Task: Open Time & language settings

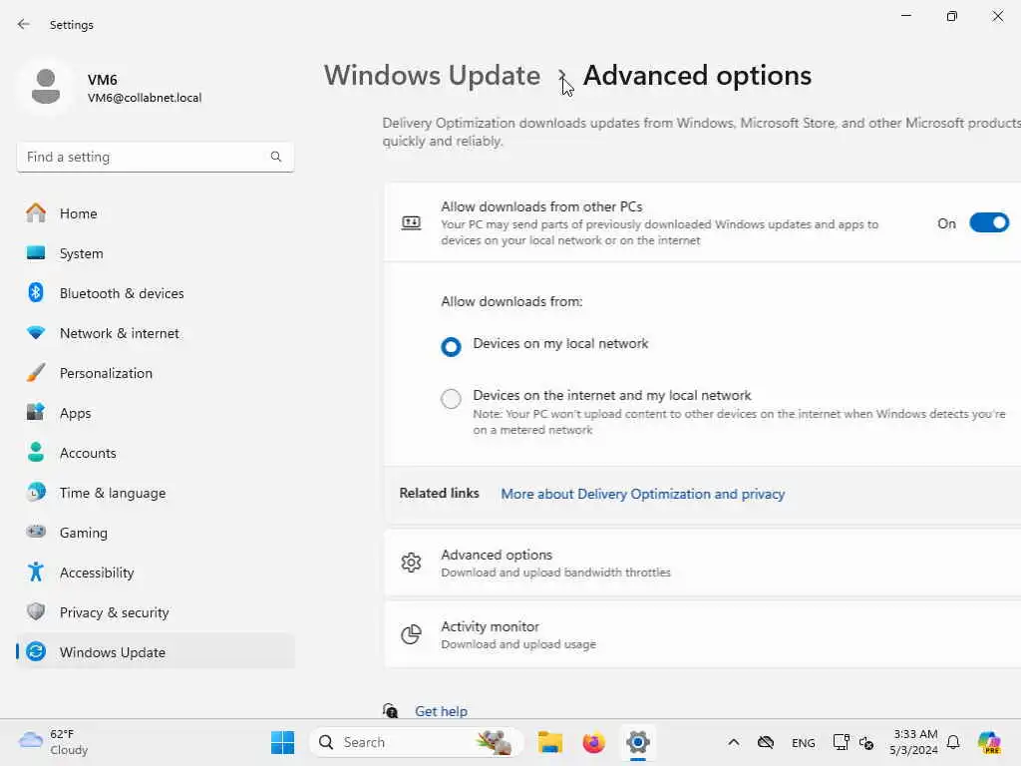Action: 113,492
